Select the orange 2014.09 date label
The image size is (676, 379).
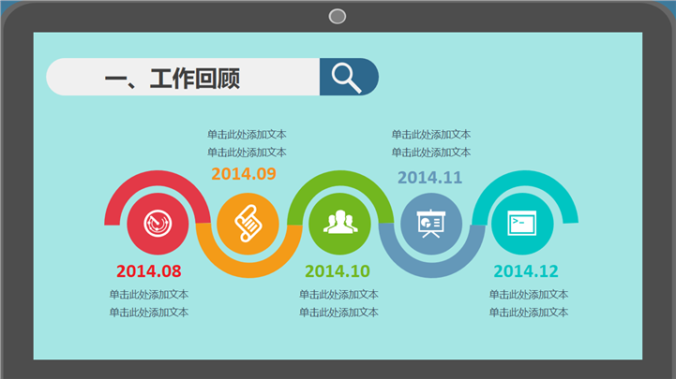click(x=244, y=173)
